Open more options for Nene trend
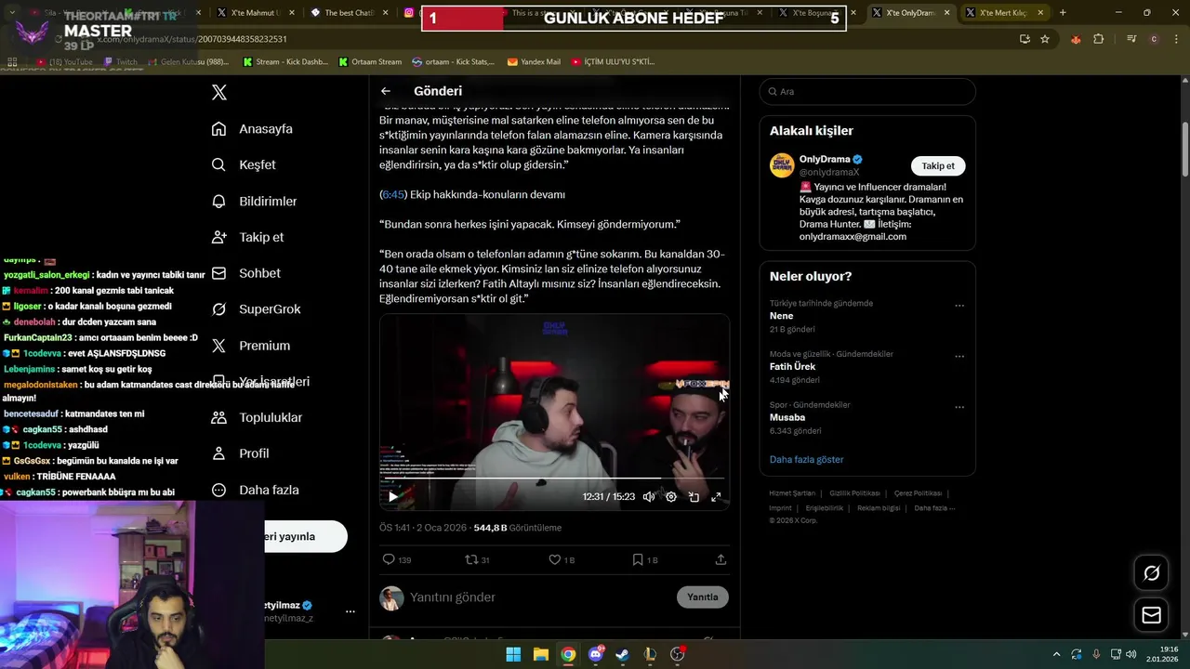 coord(959,306)
